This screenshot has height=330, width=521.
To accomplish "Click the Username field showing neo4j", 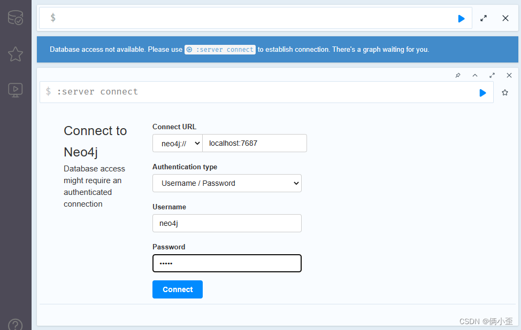I will pos(227,223).
